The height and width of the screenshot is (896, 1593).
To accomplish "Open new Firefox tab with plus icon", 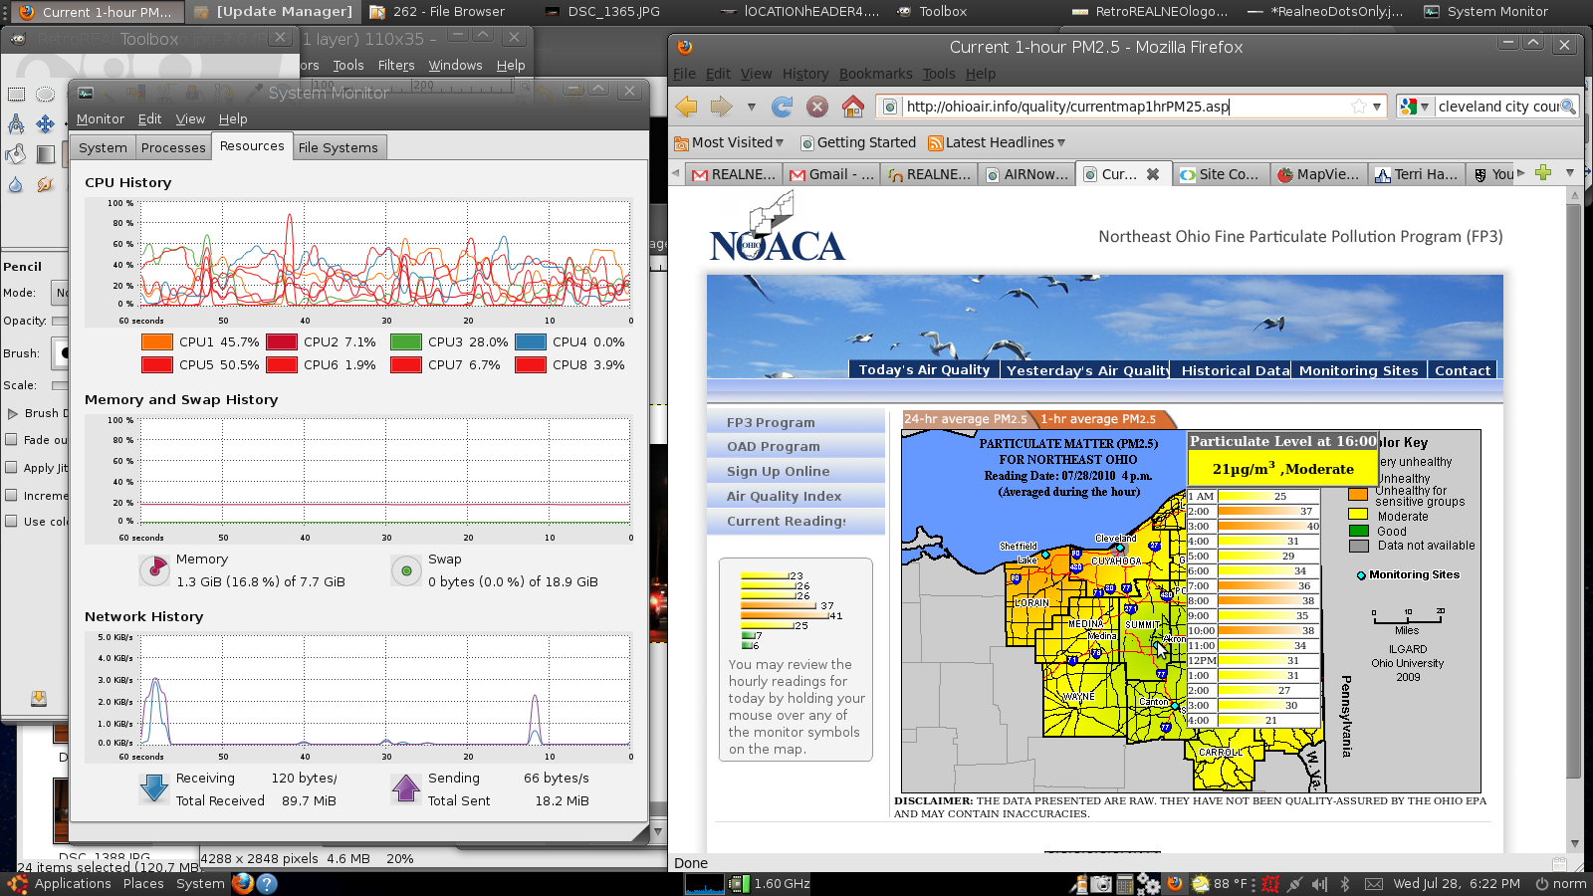I will click(x=1543, y=173).
